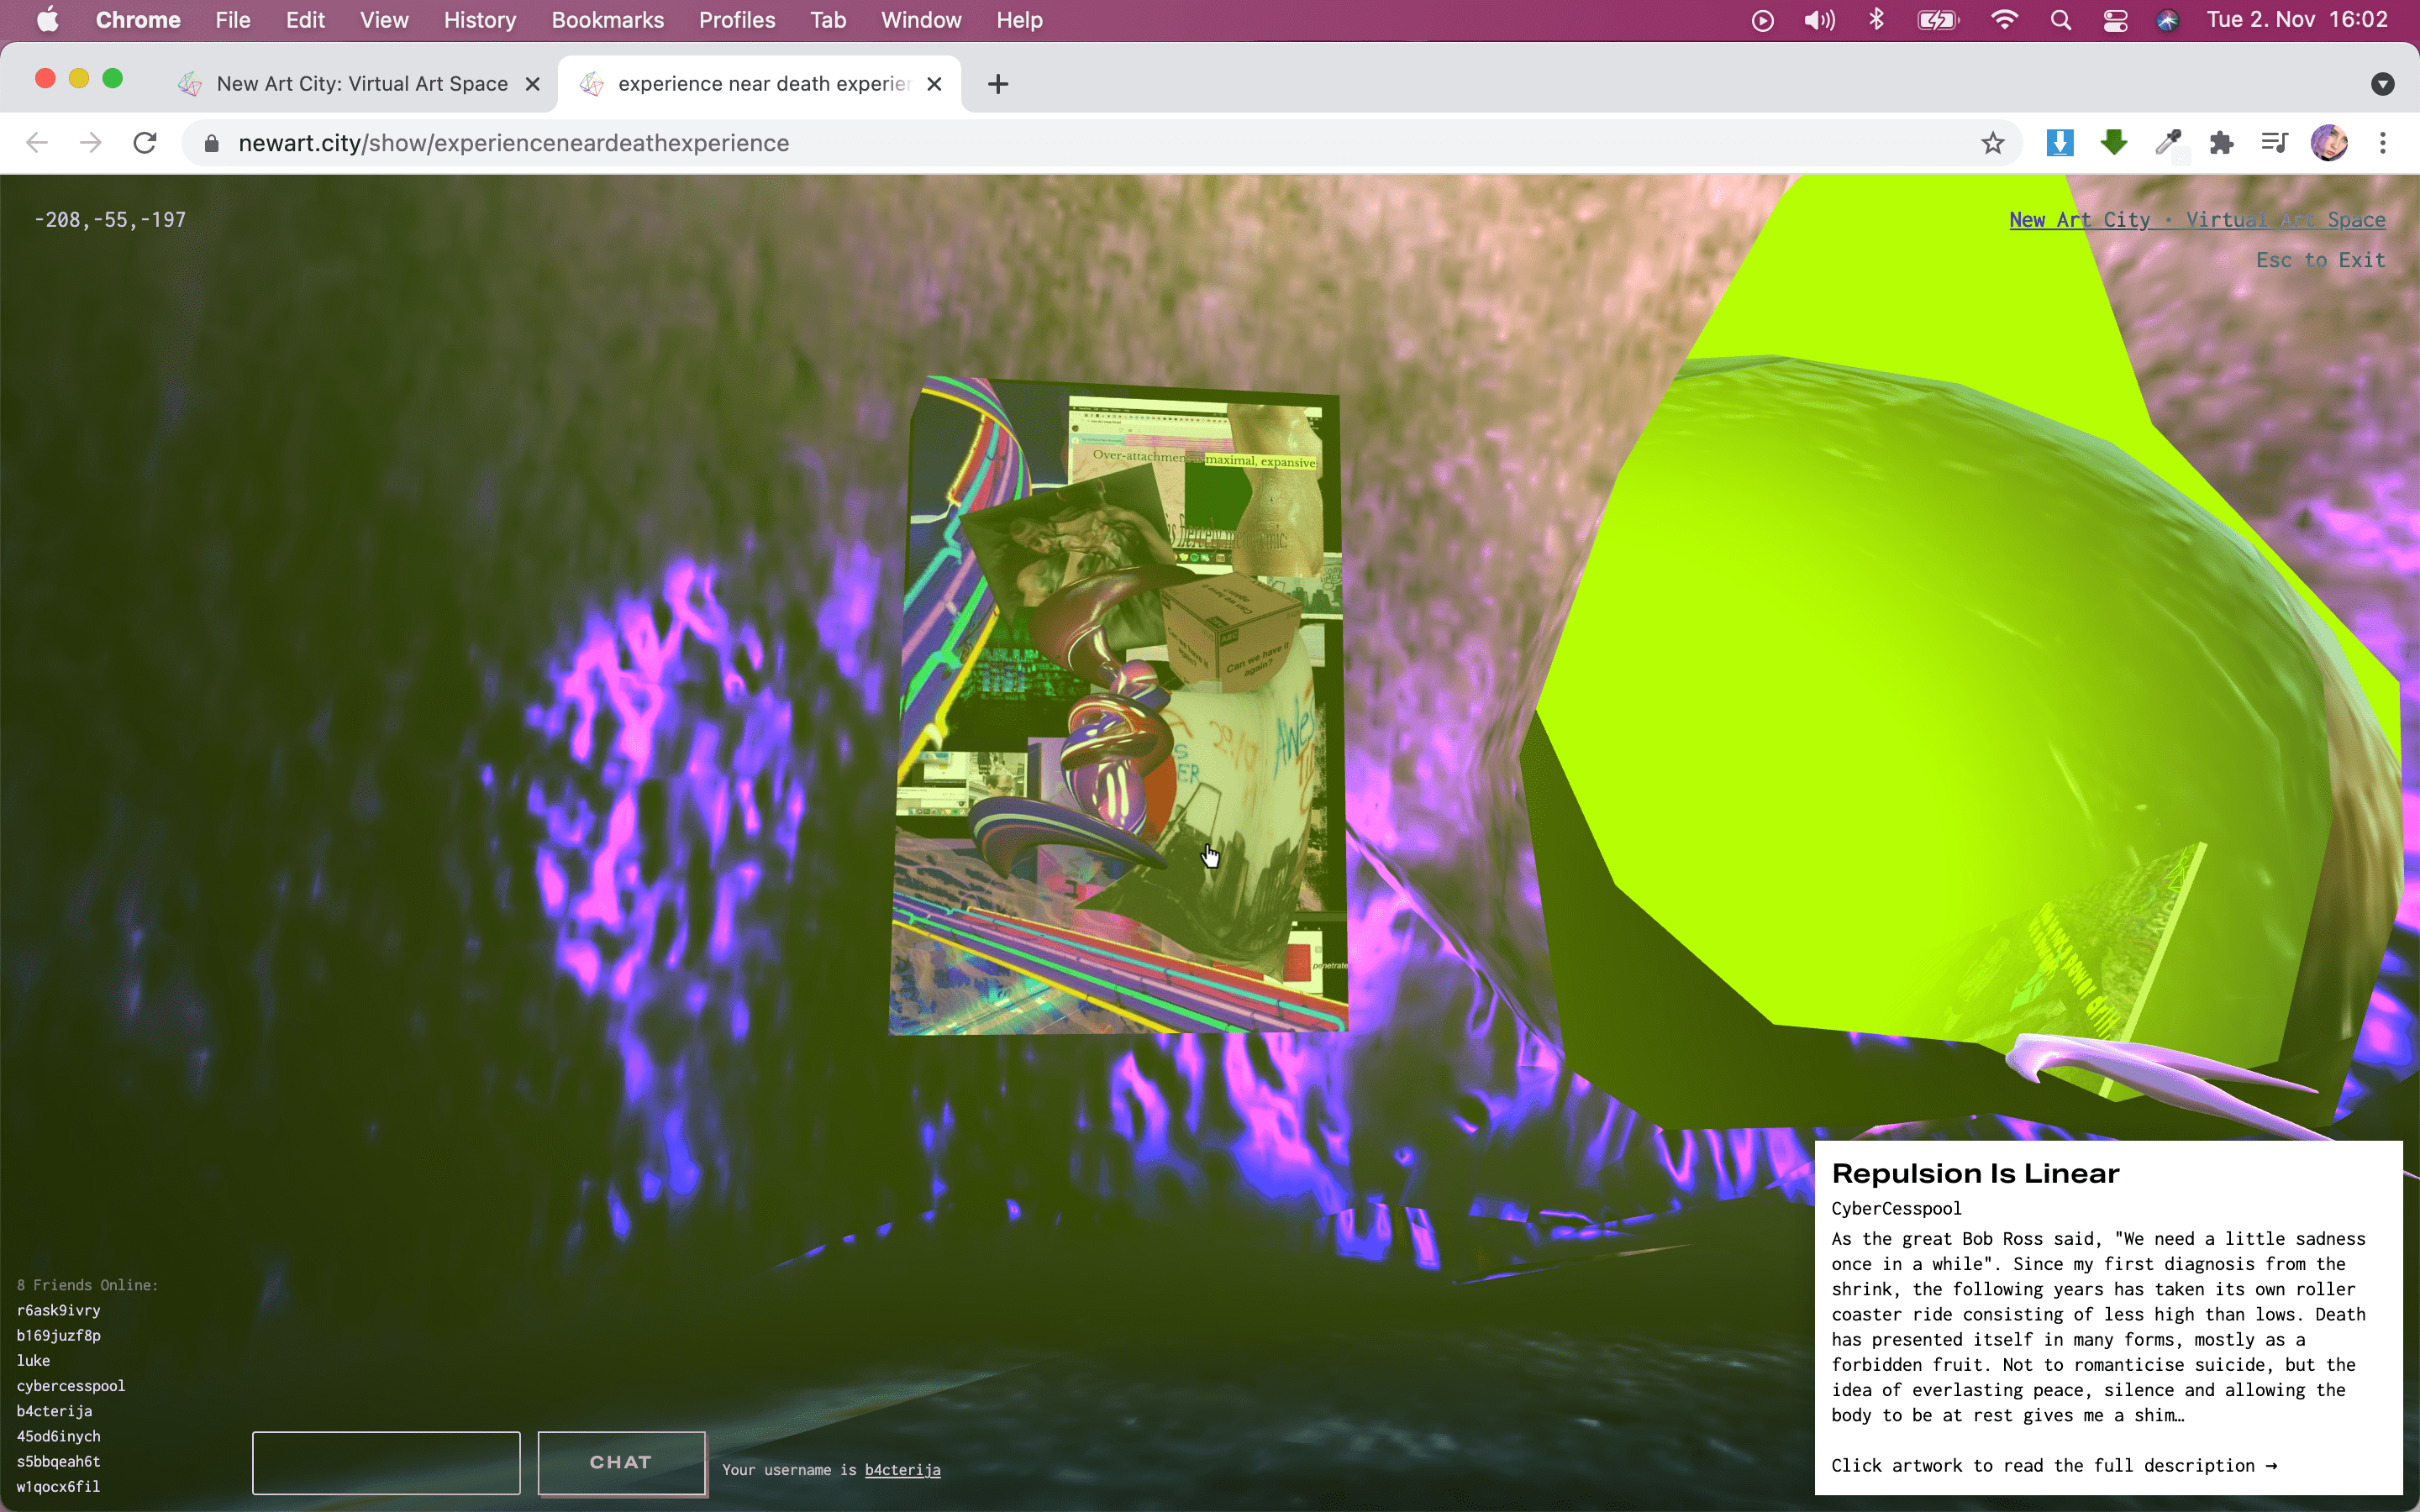
Task: Open the View menu
Action: coord(384,20)
